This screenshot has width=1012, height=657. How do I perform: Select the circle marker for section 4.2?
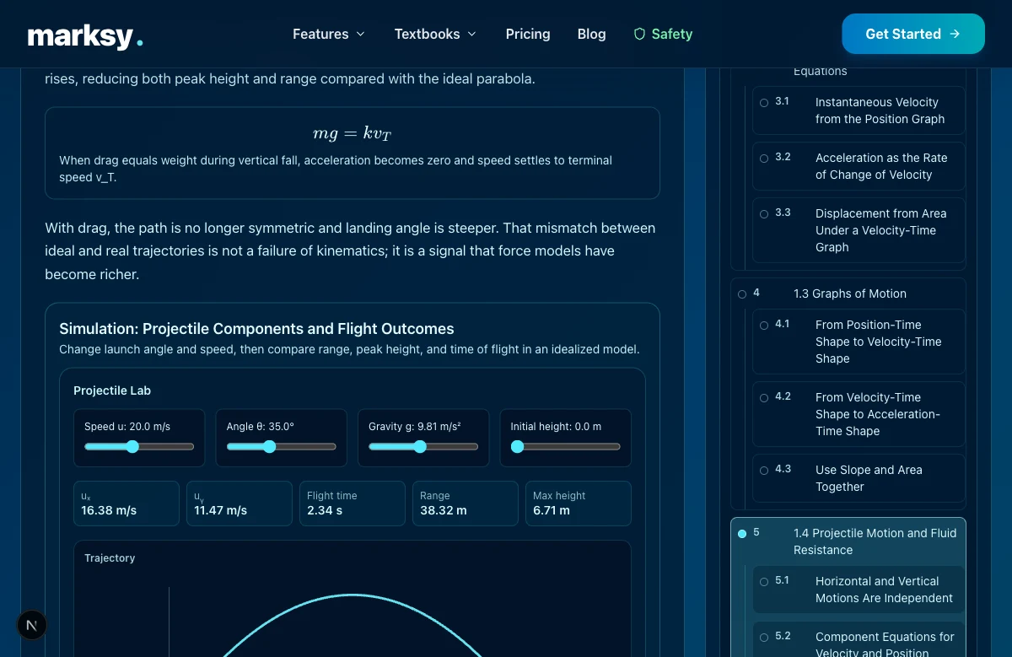[x=764, y=397]
